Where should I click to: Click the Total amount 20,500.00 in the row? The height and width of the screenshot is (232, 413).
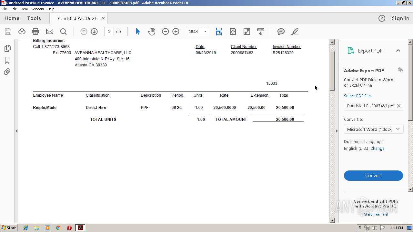(285, 108)
